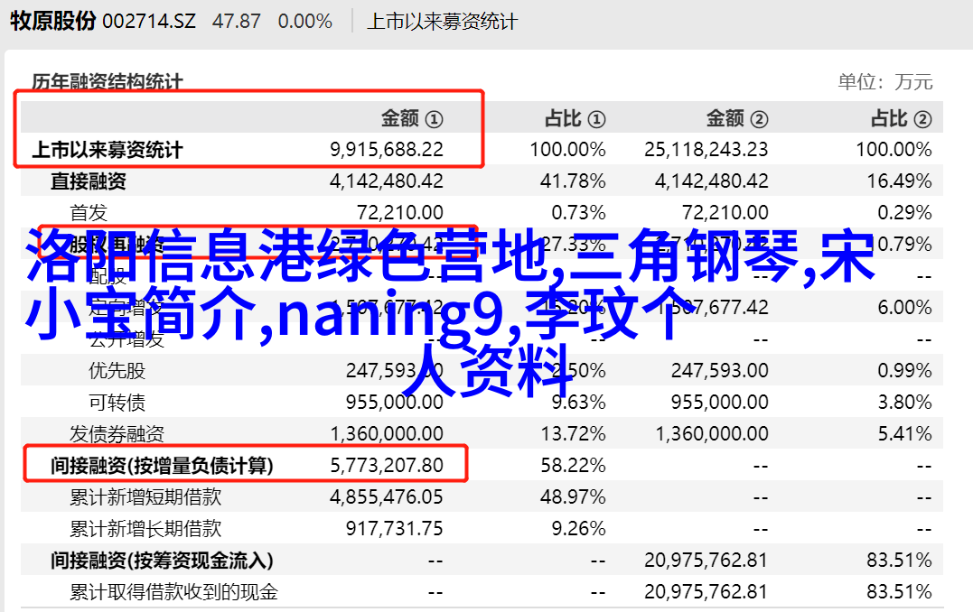The height and width of the screenshot is (612, 973).
Task: Select the 累计新增长期借款 row label
Action: click(145, 529)
